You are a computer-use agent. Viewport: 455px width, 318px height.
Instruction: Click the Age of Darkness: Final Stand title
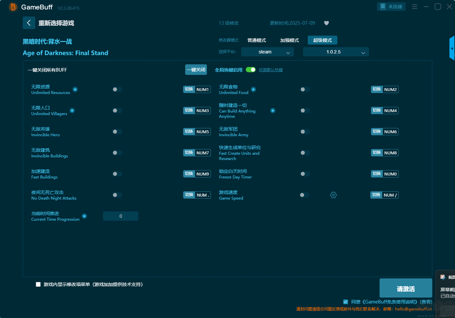coord(66,53)
